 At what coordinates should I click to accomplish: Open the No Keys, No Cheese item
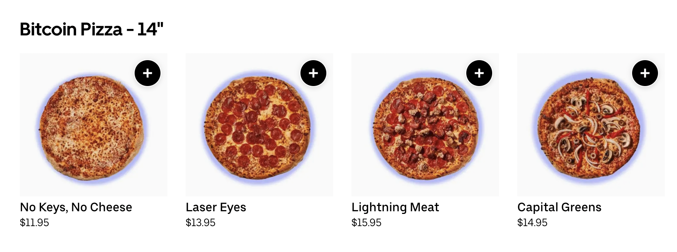pos(76,207)
